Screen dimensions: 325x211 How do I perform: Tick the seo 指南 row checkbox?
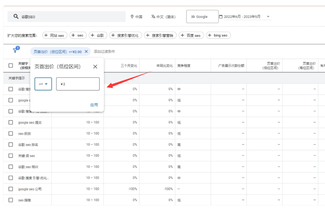pyautogui.click(x=11, y=200)
